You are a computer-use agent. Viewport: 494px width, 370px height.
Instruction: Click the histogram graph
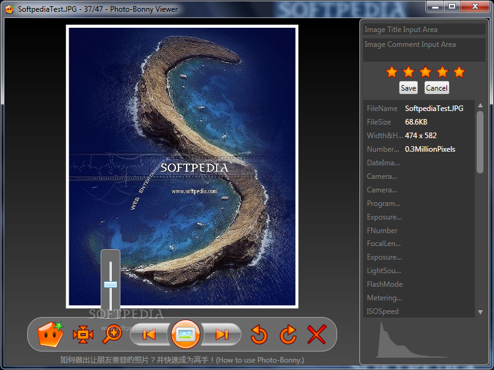coord(412,340)
